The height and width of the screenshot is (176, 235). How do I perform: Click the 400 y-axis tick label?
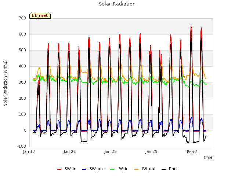click(22, 66)
